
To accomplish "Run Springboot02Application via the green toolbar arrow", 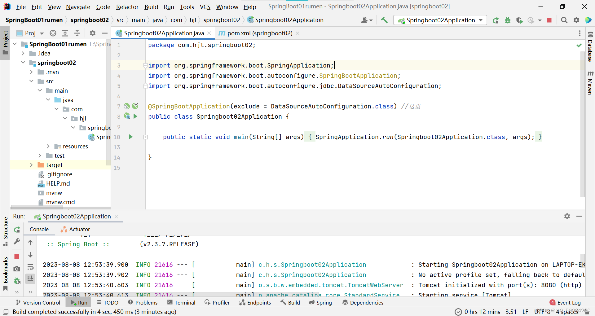I will tap(496, 20).
